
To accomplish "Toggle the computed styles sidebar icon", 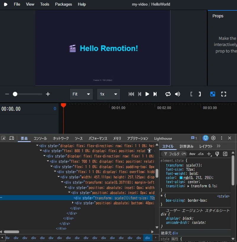I will (225, 154).
